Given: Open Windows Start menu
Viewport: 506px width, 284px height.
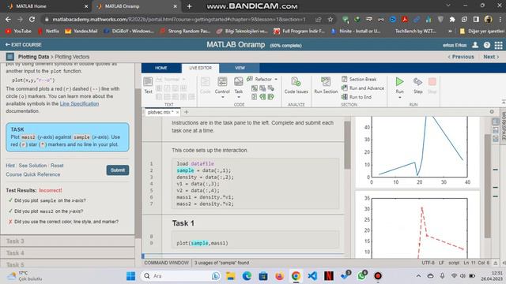Looking at the screenshot, I should tap(130, 276).
